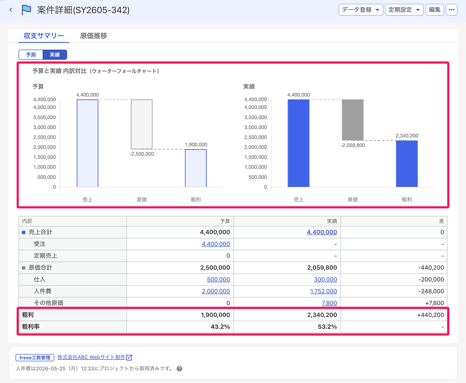Click the help question mark icon
466x383 pixels.
coord(179,369)
